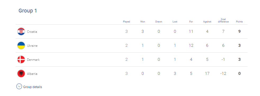The height and width of the screenshot is (96, 260).
Task: Open the Croatia team link
Action: pyautogui.click(x=32, y=32)
